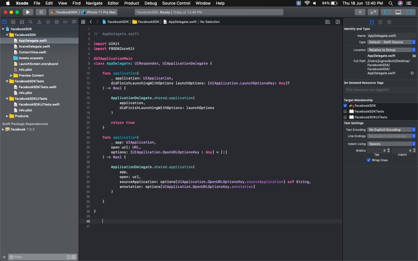Viewport: 418px width, 261px height.
Task: Click the iPhone 11 Pro Max scheme selector
Action: tap(101, 12)
